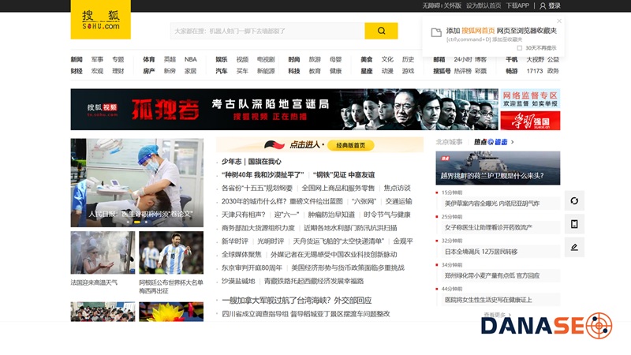Screen dimensions: 631x355
Task: Tick the 30天不再提示 checkbox
Action: pyautogui.click(x=520, y=48)
